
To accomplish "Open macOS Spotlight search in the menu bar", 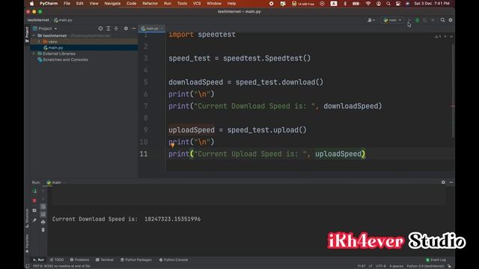I will coord(388,3).
